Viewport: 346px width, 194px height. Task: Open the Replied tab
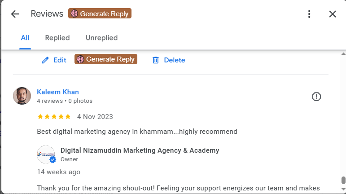[x=57, y=38]
